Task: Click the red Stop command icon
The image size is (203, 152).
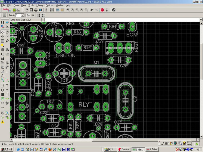Action: click(x=102, y=10)
